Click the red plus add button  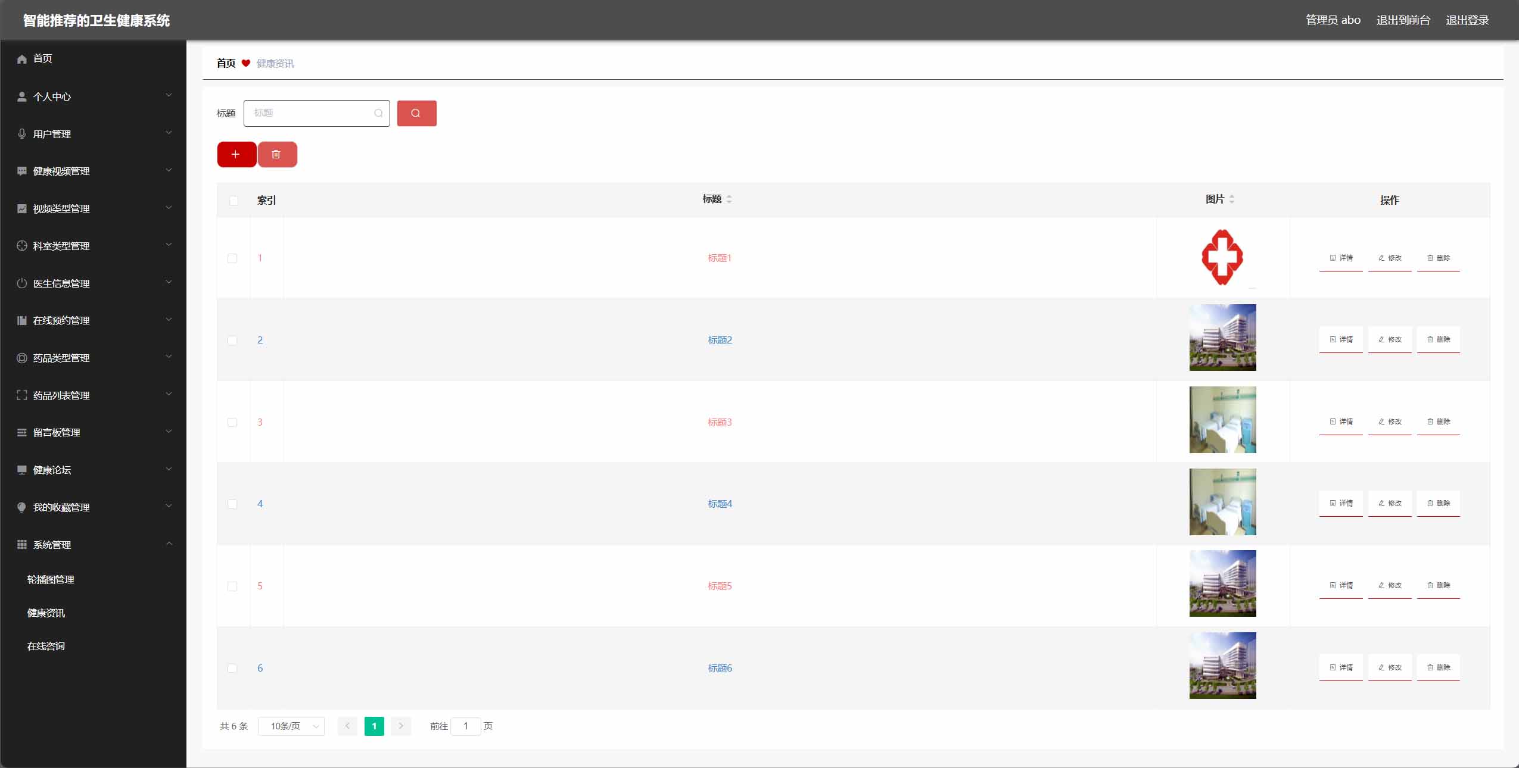tap(236, 154)
